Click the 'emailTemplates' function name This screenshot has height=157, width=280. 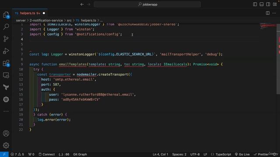(x=73, y=64)
